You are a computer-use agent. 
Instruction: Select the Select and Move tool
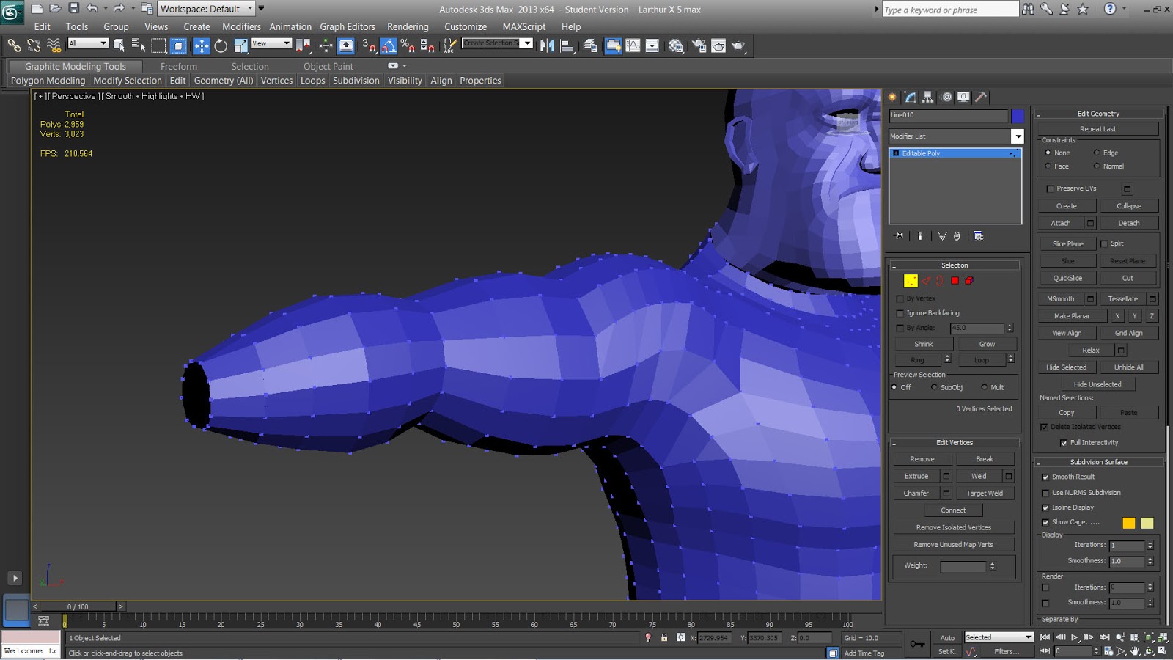(x=201, y=46)
